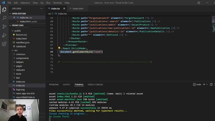Open the Selection menu
Screen dimensions: 215x121
pos(25,3)
